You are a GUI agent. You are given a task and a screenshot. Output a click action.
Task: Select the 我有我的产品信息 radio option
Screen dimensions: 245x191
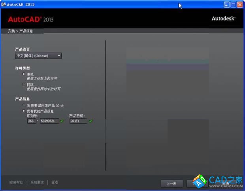pyautogui.click(x=24, y=111)
